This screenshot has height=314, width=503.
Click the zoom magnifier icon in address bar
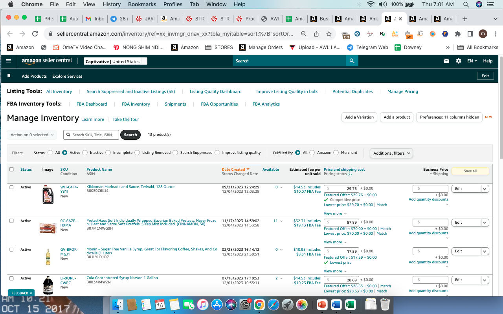[304, 34]
